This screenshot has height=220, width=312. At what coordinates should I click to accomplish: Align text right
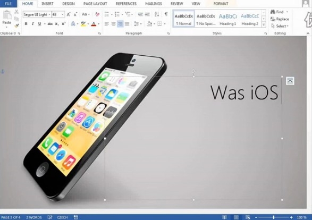pyautogui.click(x=120, y=24)
